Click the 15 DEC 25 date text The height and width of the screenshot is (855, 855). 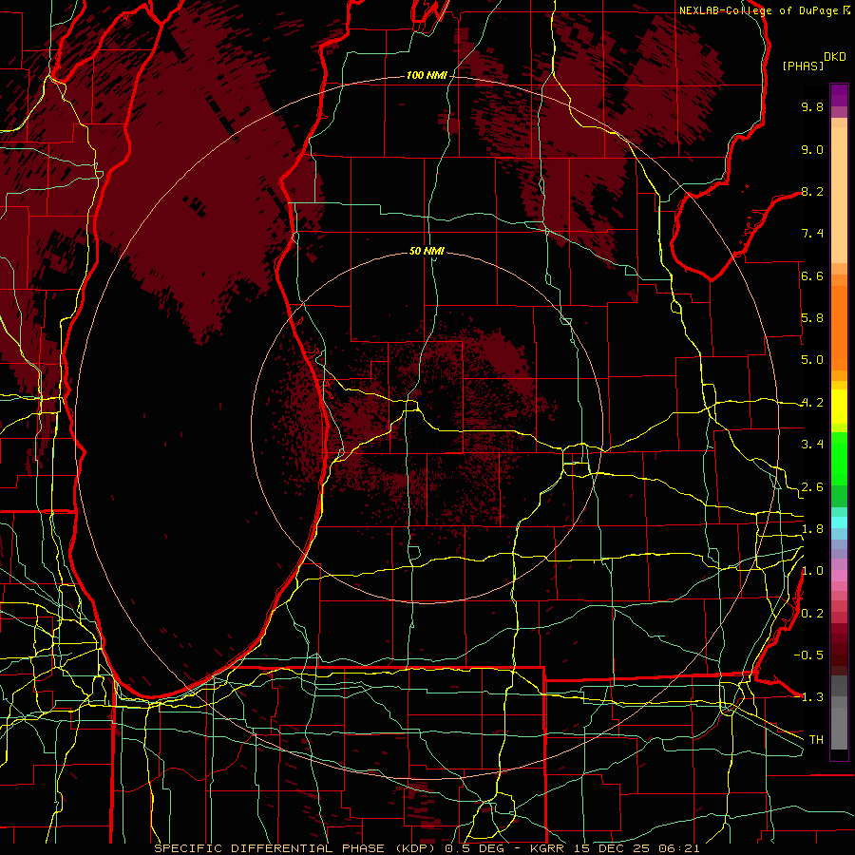[x=613, y=848]
